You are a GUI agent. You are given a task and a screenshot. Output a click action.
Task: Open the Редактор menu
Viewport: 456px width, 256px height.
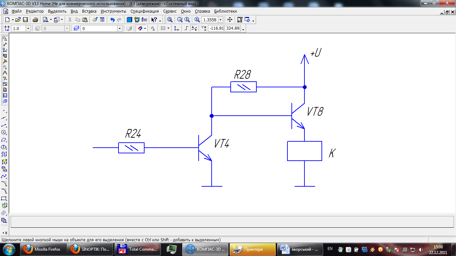pyautogui.click(x=35, y=11)
